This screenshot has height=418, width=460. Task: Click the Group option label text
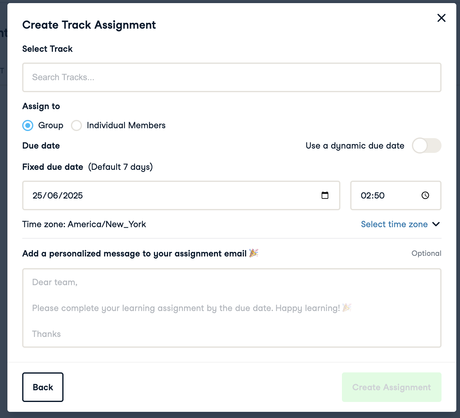point(51,125)
